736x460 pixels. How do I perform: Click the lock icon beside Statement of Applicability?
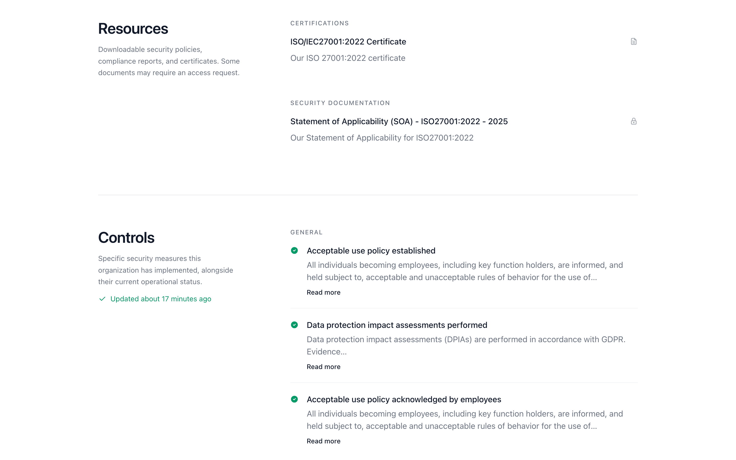(x=634, y=121)
